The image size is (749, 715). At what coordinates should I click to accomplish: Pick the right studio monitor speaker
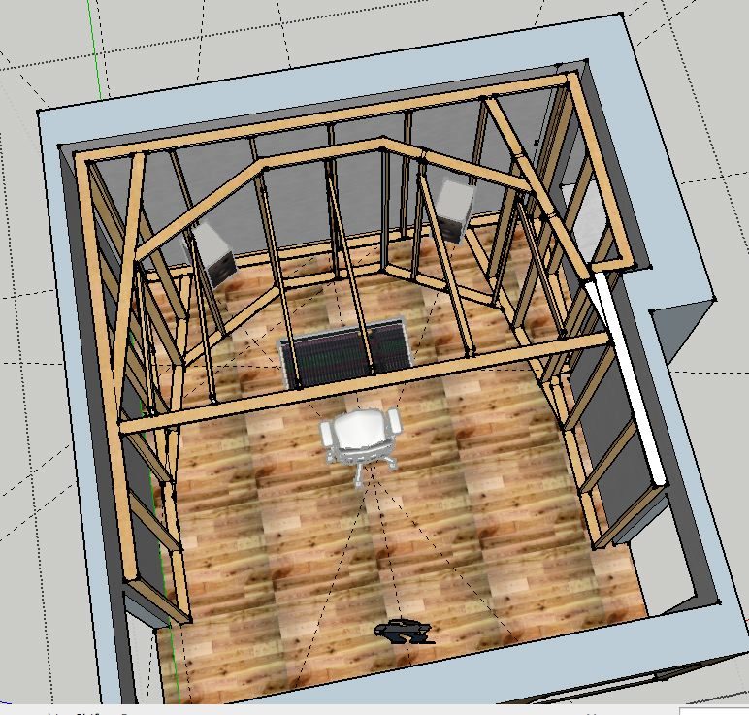click(456, 210)
